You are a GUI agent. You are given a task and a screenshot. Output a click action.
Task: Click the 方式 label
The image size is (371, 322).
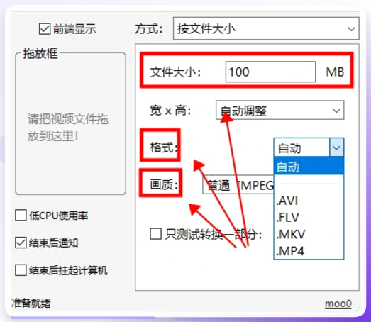click(x=148, y=29)
